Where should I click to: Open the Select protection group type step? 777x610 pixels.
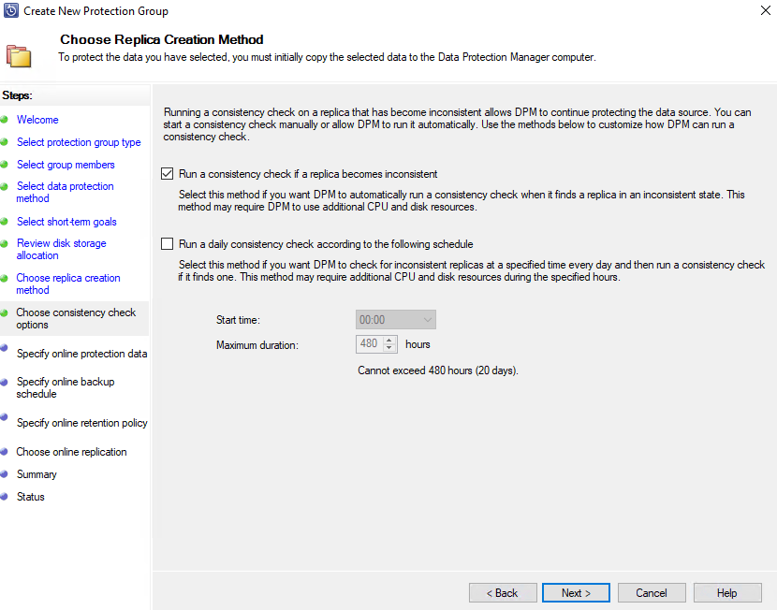(x=79, y=142)
